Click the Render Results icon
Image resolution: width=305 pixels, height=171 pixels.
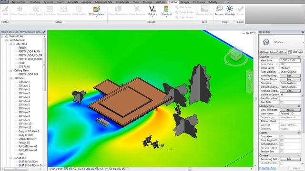click(x=204, y=9)
